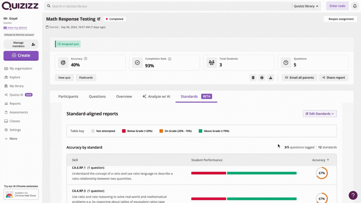
Task: Switch to the Questions tab
Action: point(97,96)
